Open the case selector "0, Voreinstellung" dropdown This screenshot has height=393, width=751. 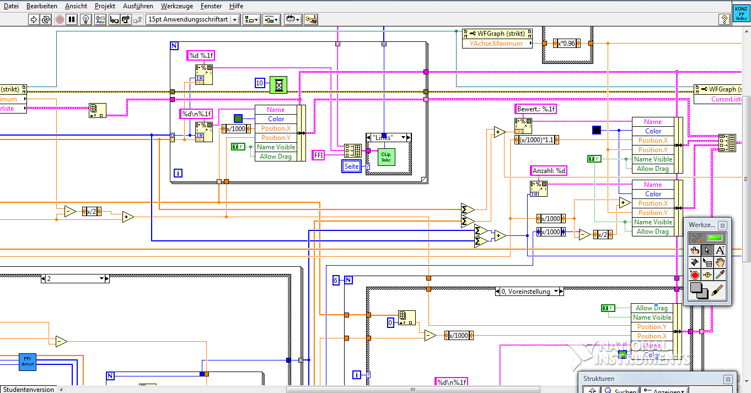click(556, 292)
